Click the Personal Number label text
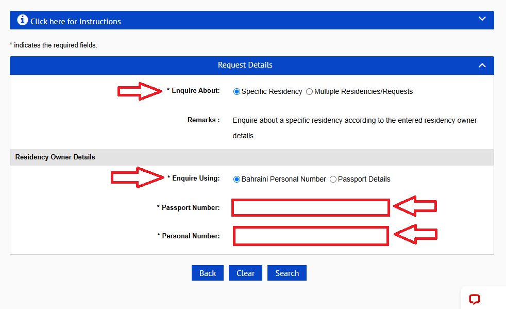The image size is (506, 309). 189,236
